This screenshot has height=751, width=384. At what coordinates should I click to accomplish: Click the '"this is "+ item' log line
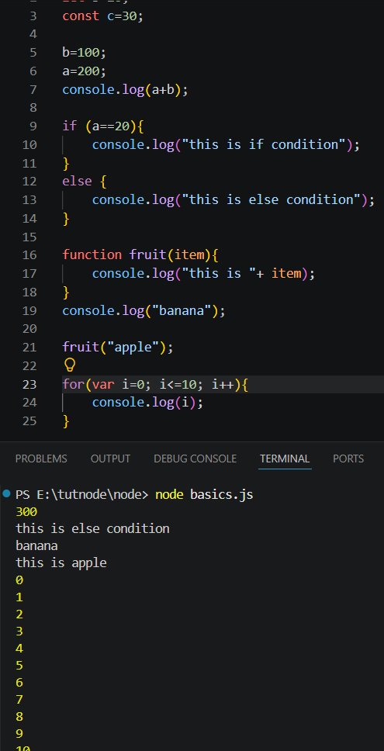pos(203,273)
